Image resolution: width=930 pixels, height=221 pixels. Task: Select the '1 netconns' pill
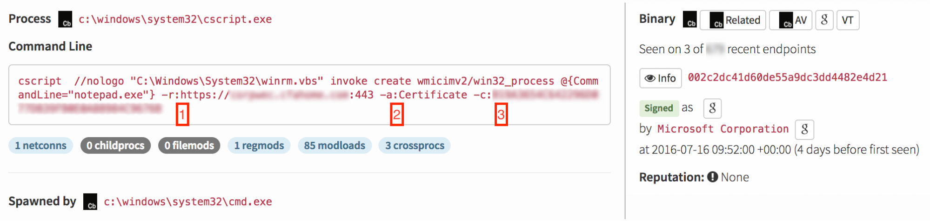point(40,145)
